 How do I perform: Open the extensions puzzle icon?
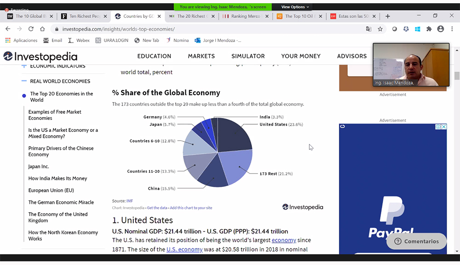pyautogui.click(x=429, y=29)
